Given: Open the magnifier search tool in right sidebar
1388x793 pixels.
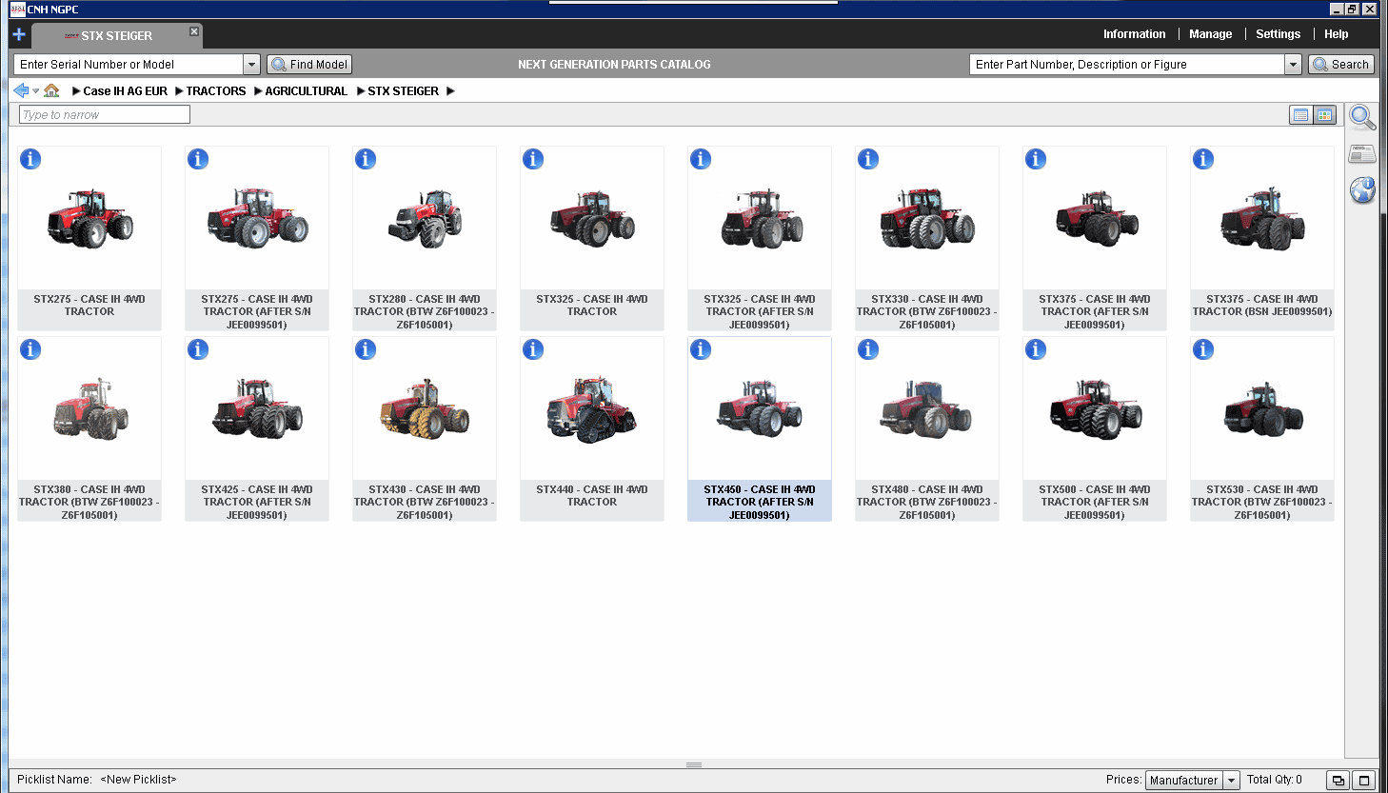Looking at the screenshot, I should 1362,118.
